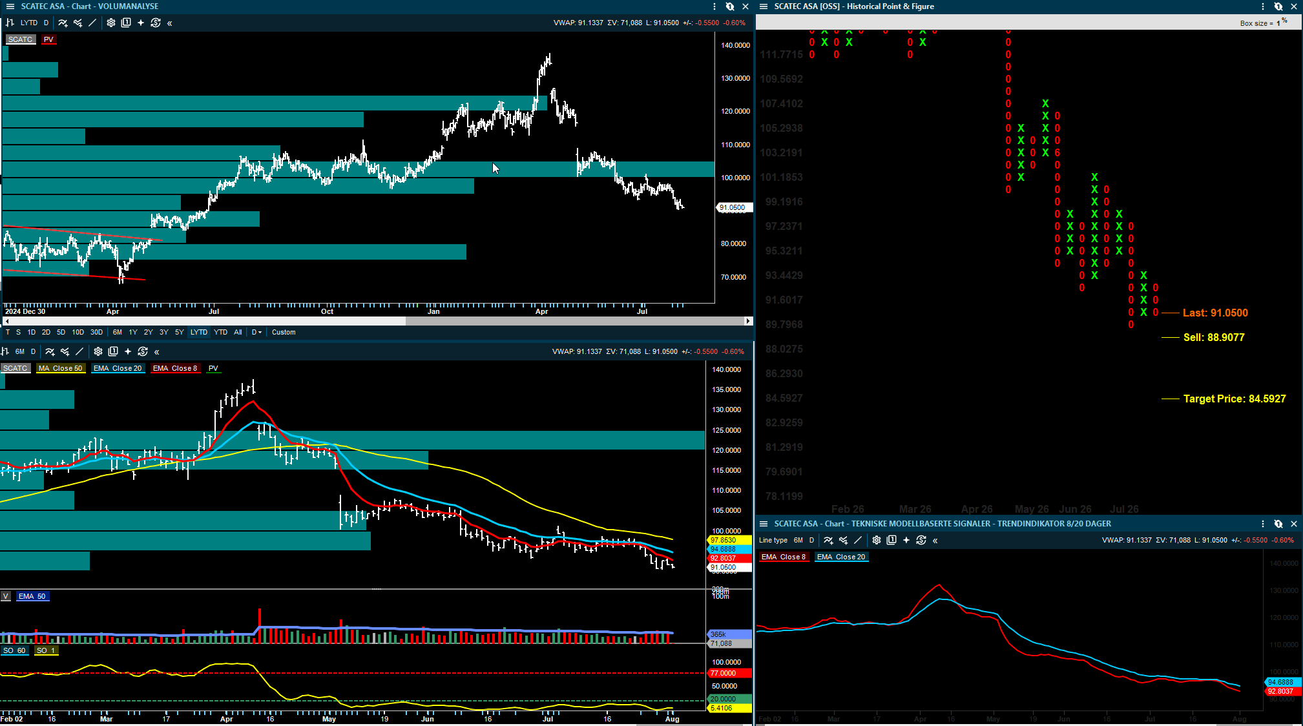The height and width of the screenshot is (726, 1303).
Task: Select 5Y range in time range bar
Action: [180, 332]
